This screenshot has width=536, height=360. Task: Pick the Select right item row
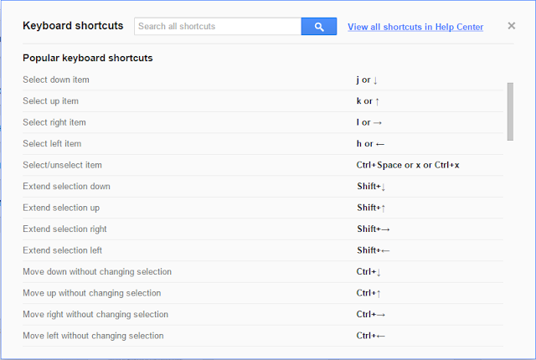[54, 122]
